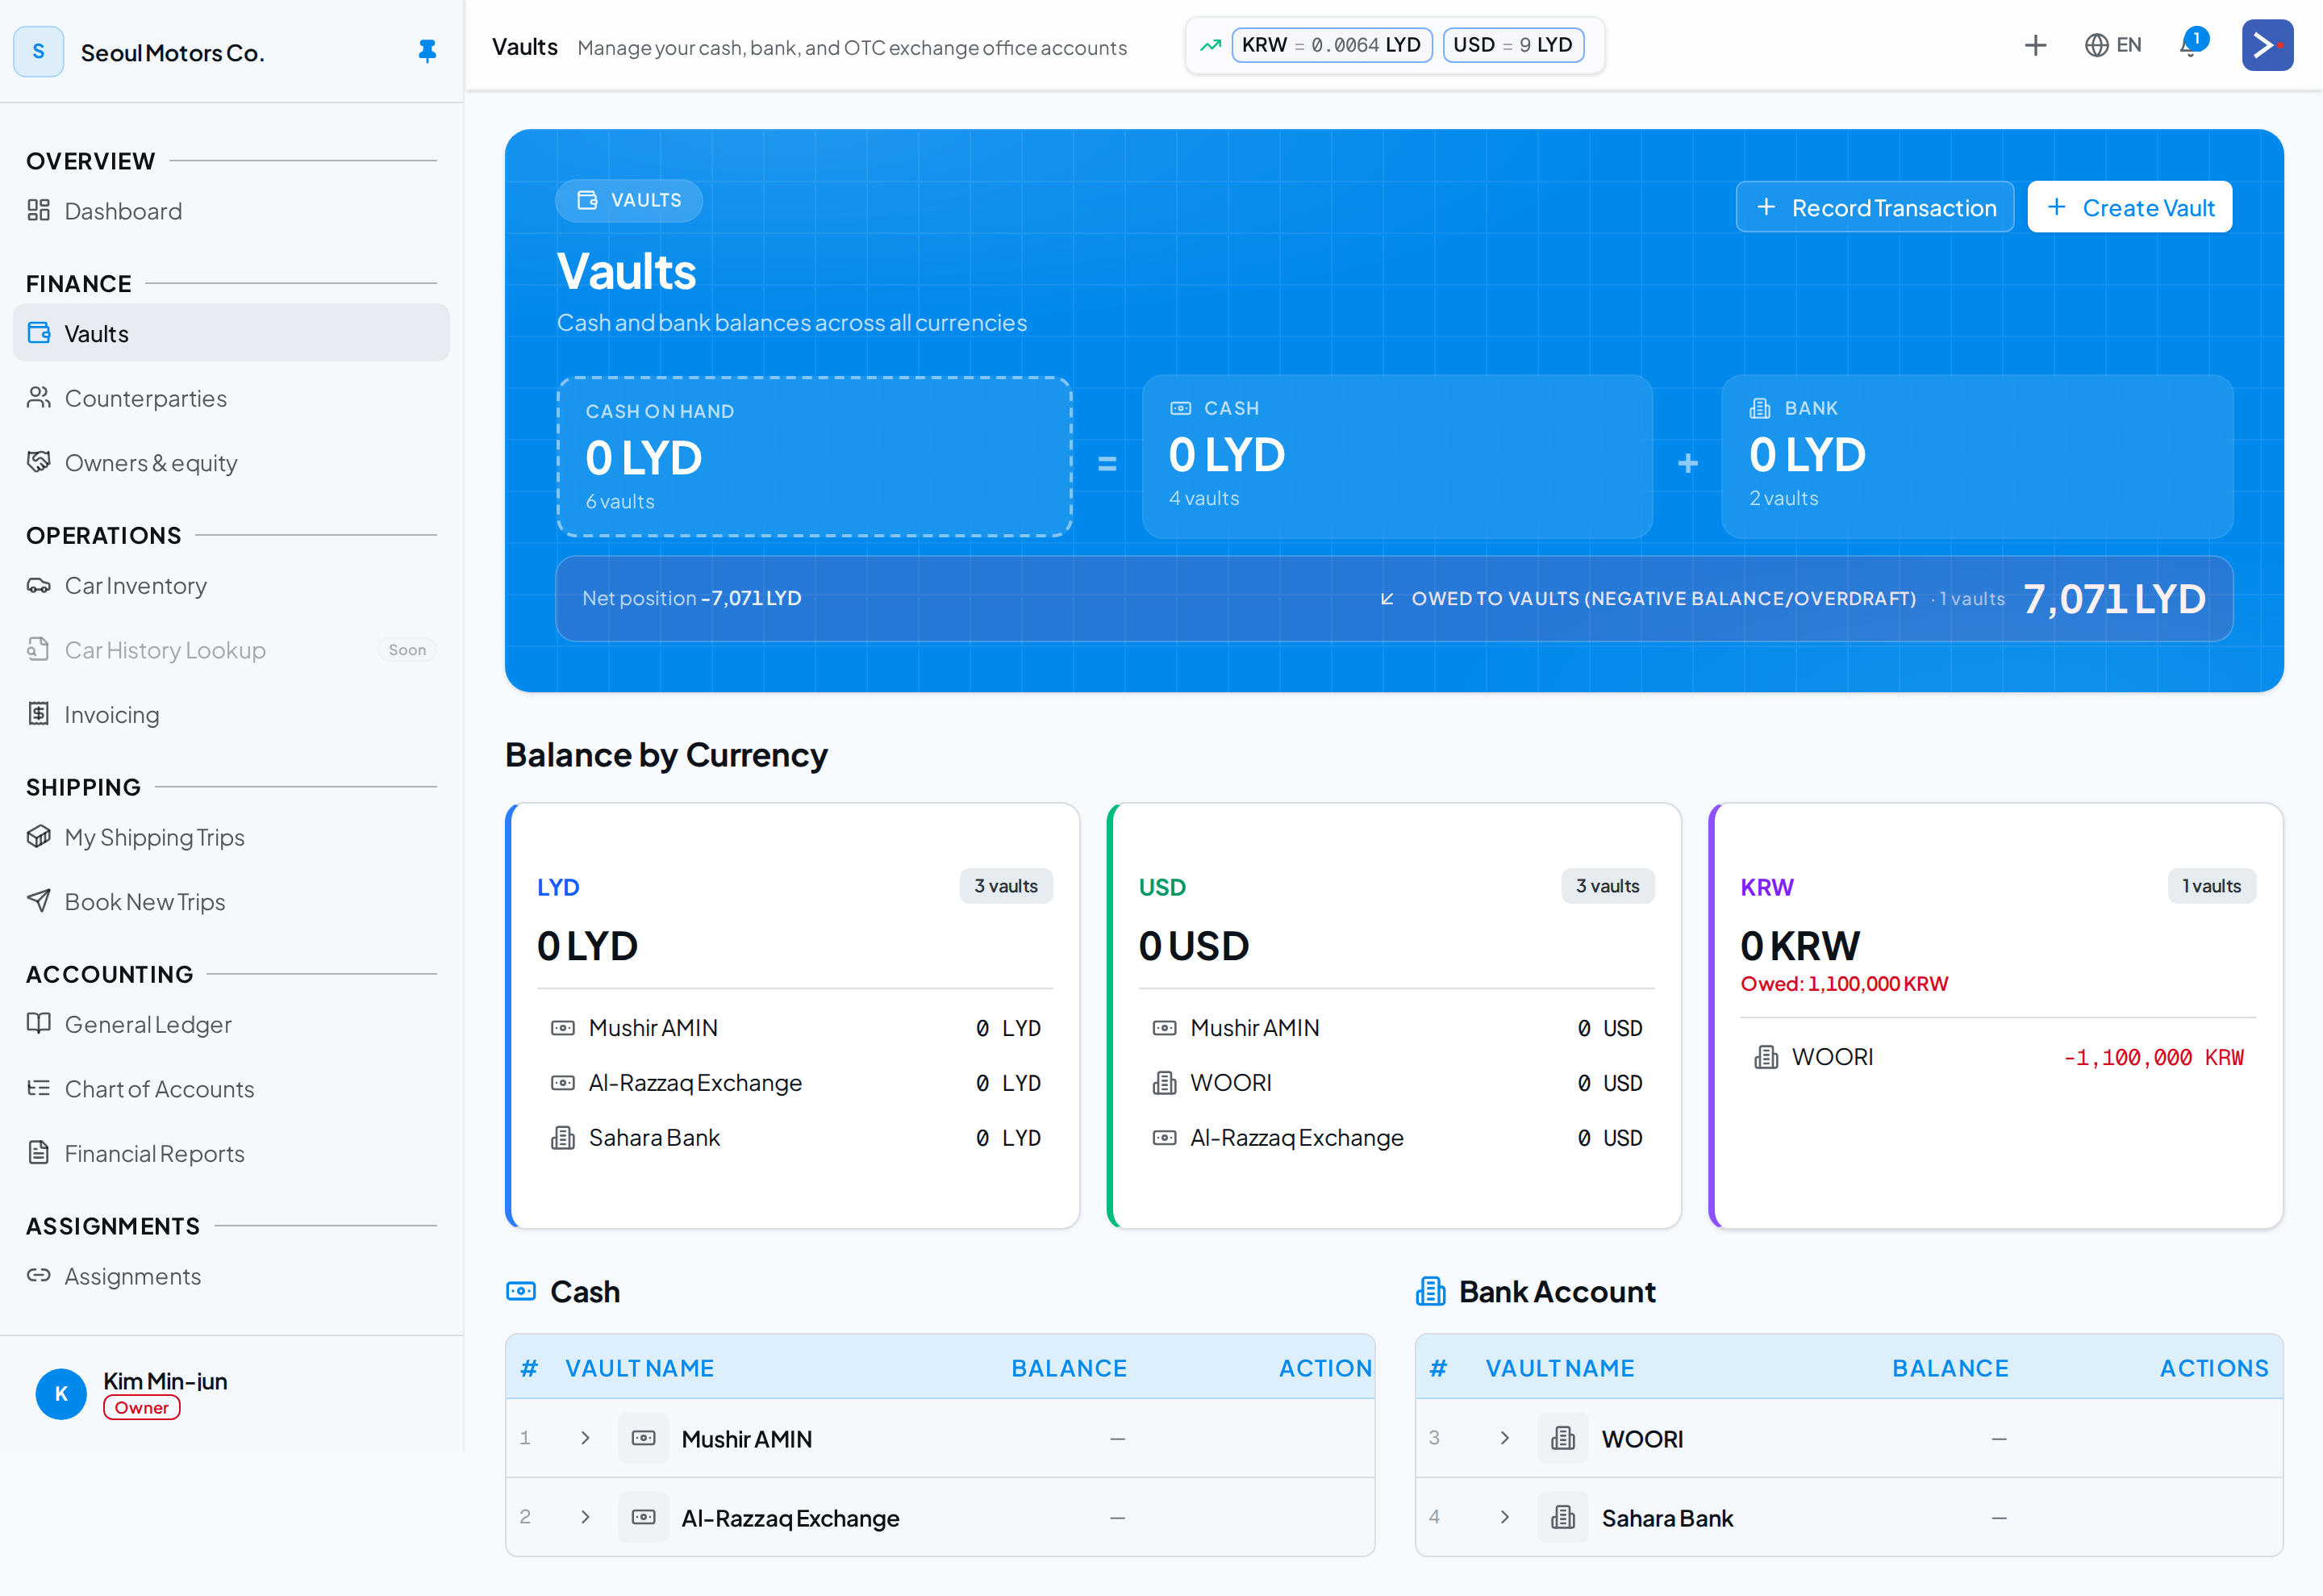Open notifications bell
The width and height of the screenshot is (2323, 1596).
click(2191, 45)
